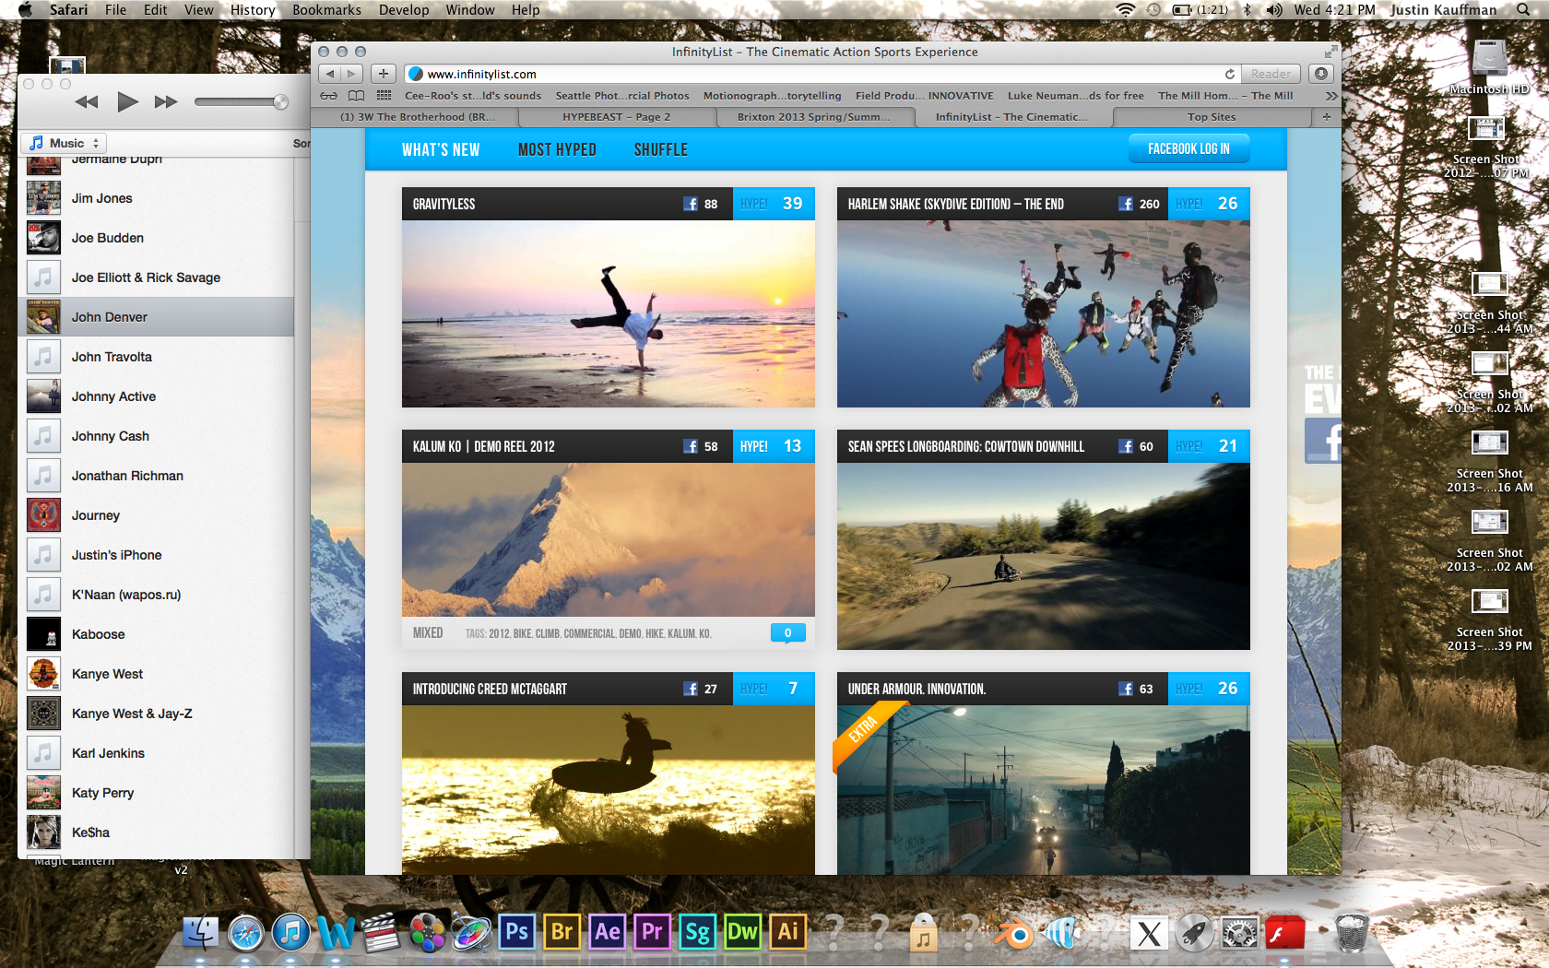Click the Facebook Log In button
Viewport: 1549px width, 968px height.
tap(1188, 148)
